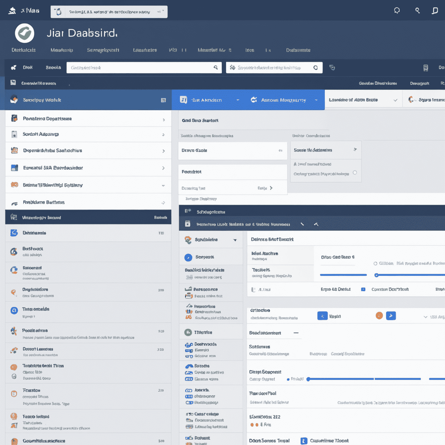
Task: Click the diagonal arrow icon on 'Hisnatore' bar
Action: [x=302, y=224]
